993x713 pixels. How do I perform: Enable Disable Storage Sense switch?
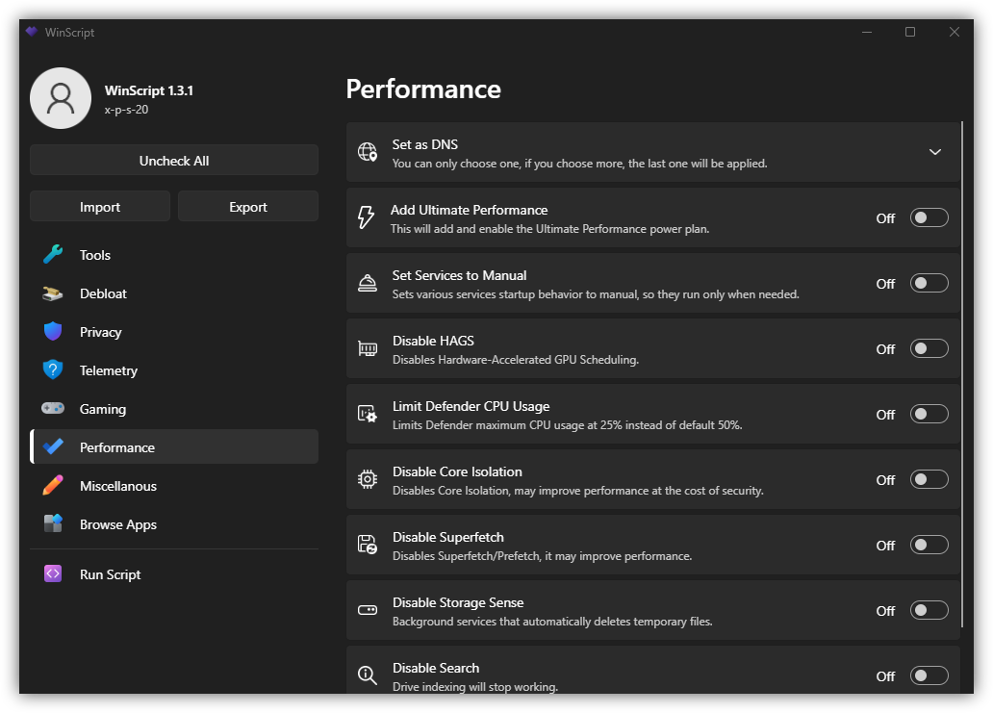pos(929,610)
